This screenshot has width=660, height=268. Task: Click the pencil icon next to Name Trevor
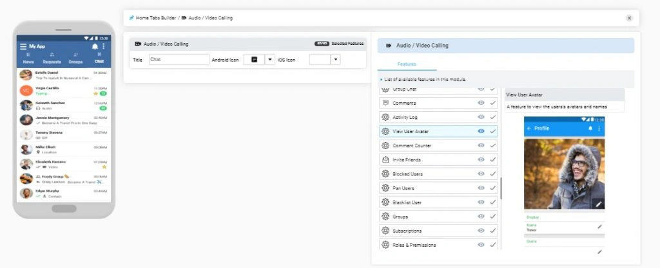(599, 226)
